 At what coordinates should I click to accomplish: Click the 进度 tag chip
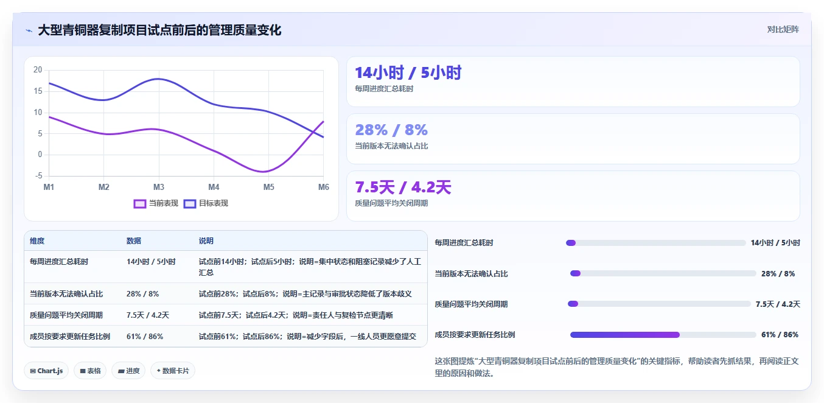coord(128,371)
